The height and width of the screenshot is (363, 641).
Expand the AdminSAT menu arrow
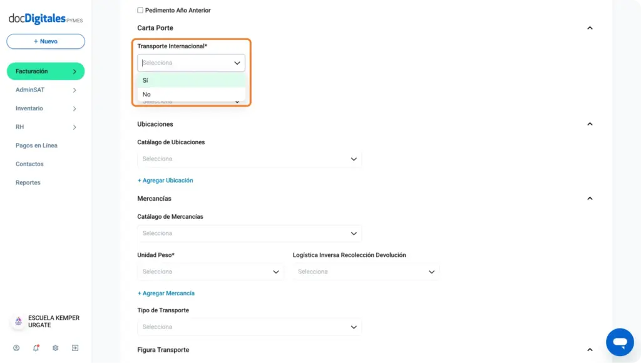click(x=74, y=90)
